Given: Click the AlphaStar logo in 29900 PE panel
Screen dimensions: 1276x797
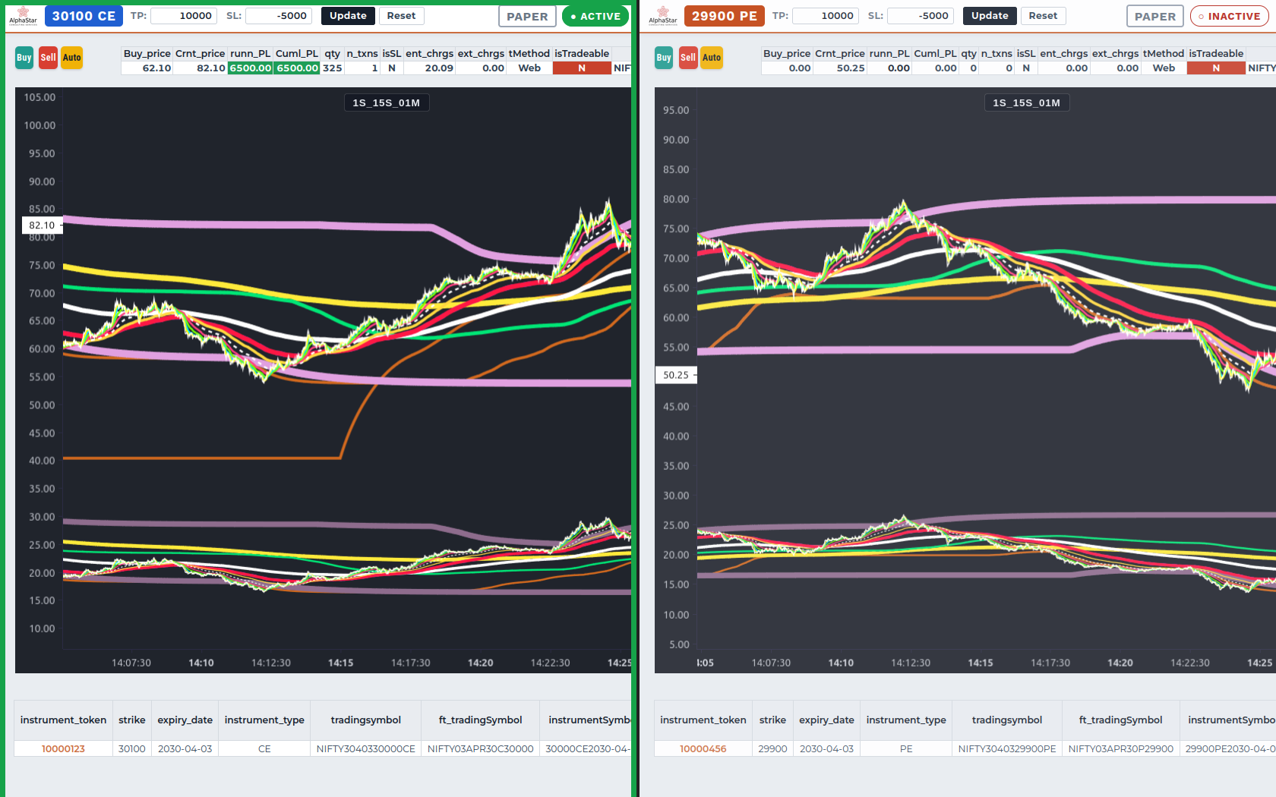Looking at the screenshot, I should point(662,16).
